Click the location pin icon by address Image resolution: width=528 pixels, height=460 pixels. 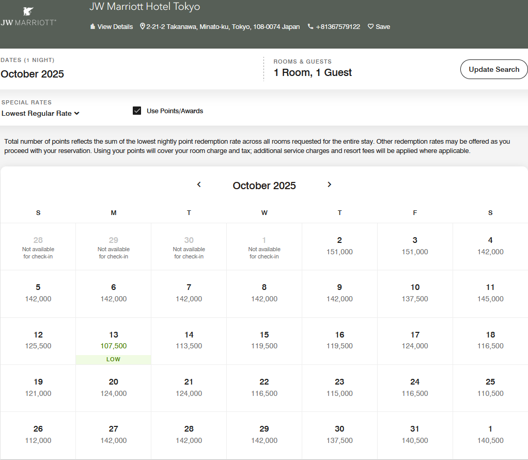pos(143,26)
